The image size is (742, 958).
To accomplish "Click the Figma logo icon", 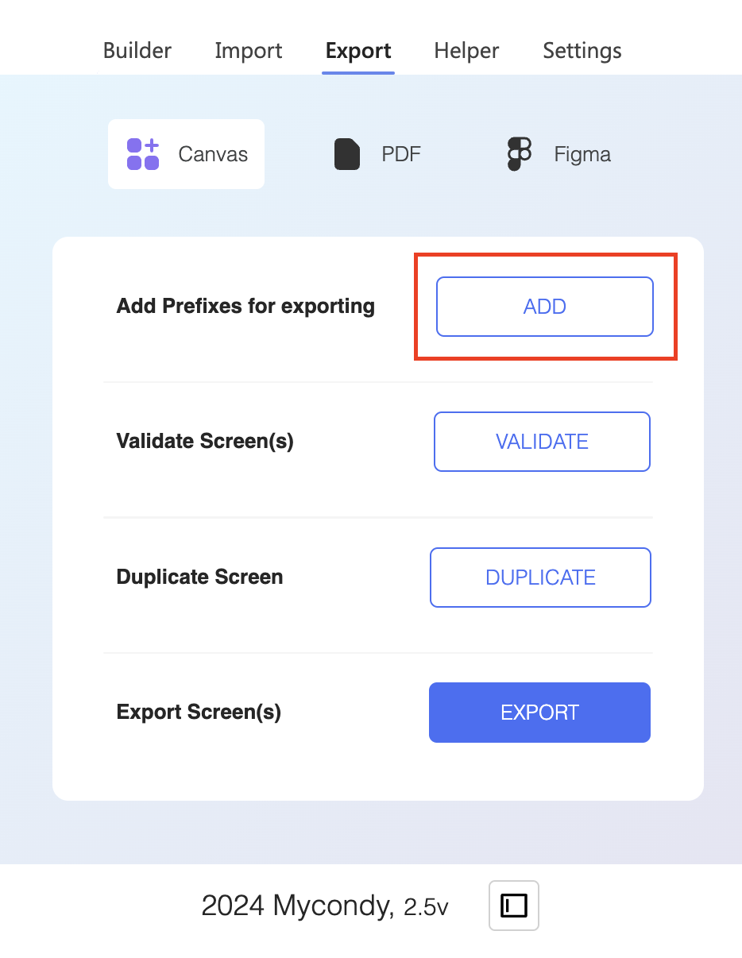I will pyautogui.click(x=519, y=154).
